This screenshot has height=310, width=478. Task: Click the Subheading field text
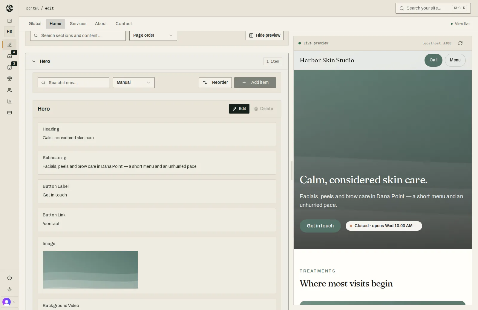click(120, 166)
